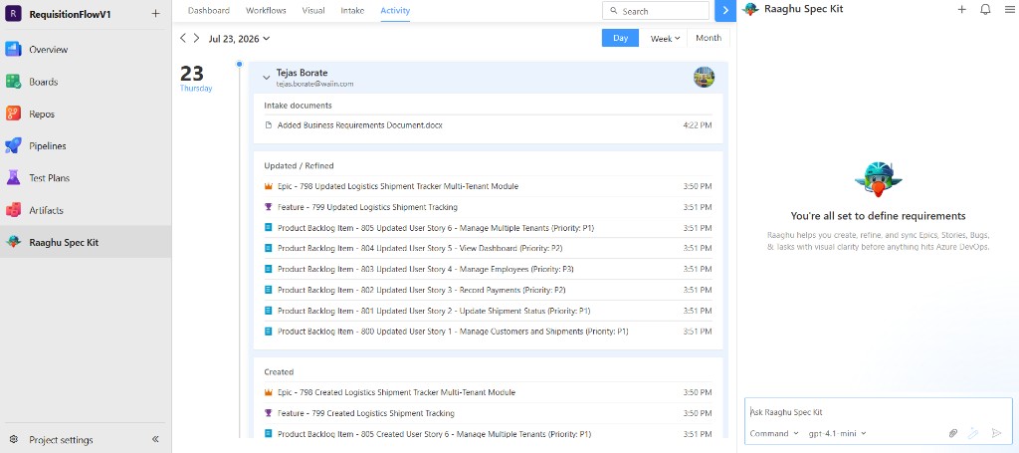
Task: Click the backlog icon for item 805 Updated
Action: [x=268, y=228]
